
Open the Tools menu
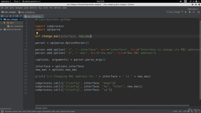(46, 8)
